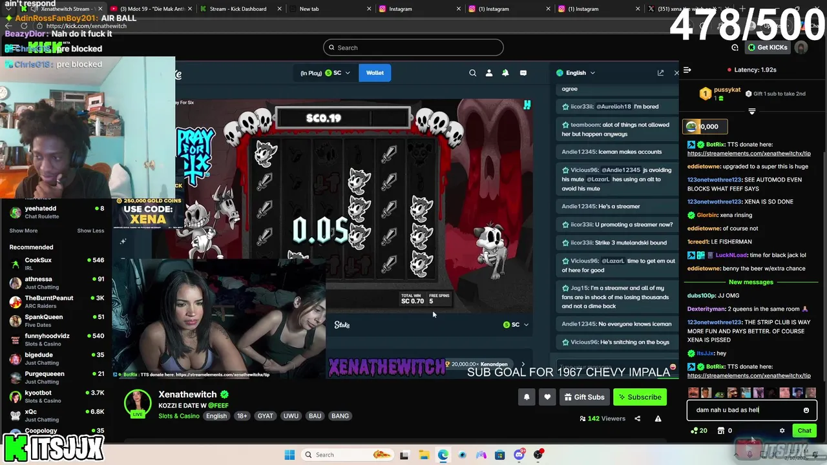Click Show More in sidebar

(x=23, y=231)
